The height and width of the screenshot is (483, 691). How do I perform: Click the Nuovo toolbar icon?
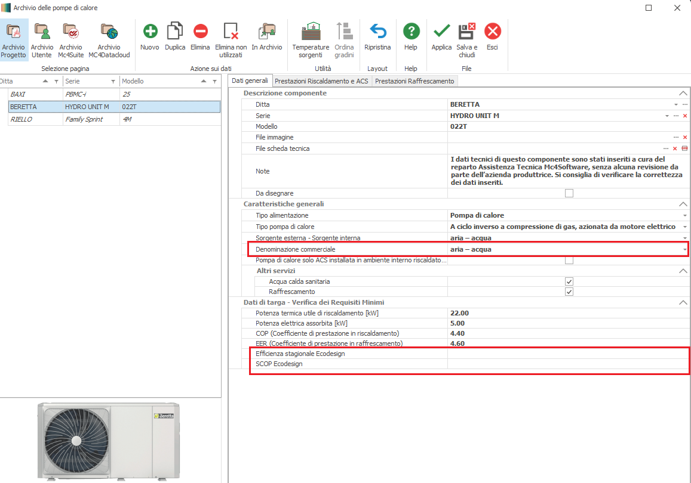(x=149, y=32)
